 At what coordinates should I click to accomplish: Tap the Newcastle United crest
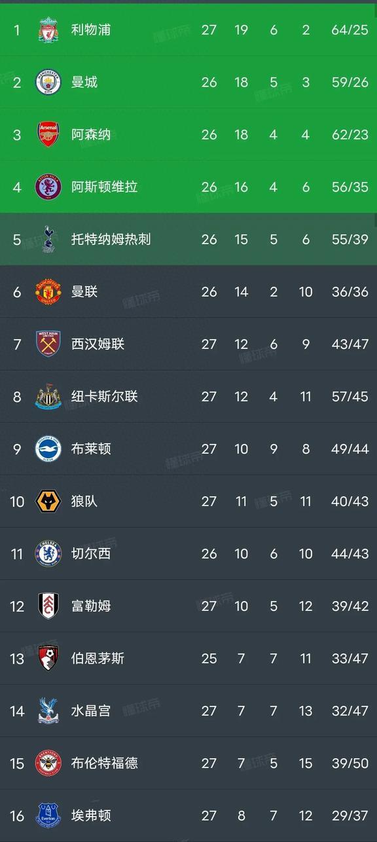point(48,396)
